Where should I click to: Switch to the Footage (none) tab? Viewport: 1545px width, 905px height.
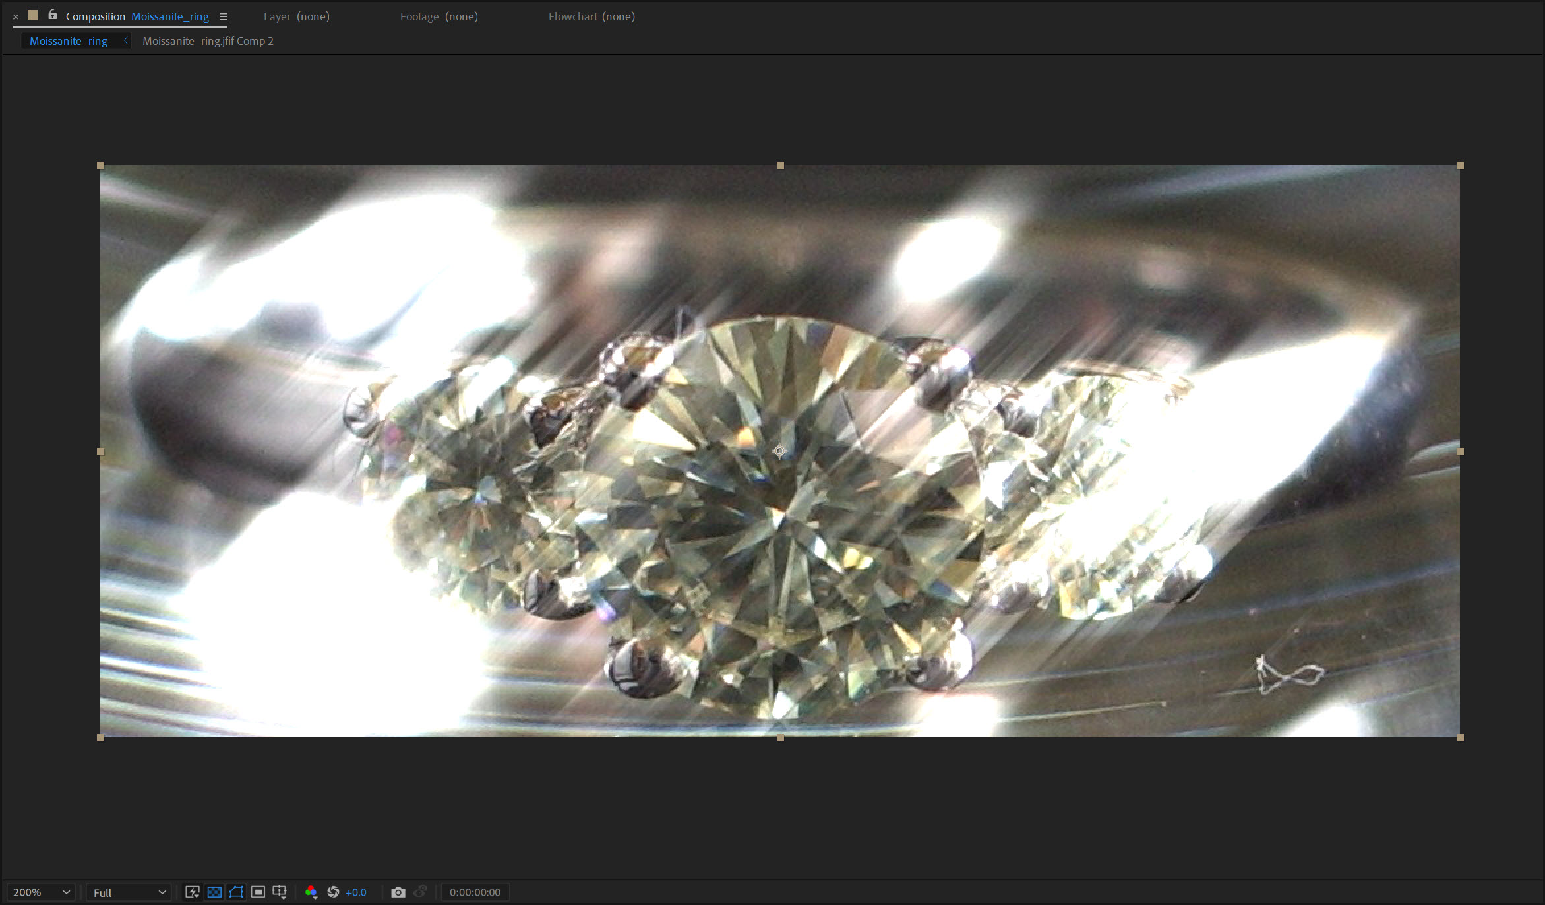click(x=439, y=16)
